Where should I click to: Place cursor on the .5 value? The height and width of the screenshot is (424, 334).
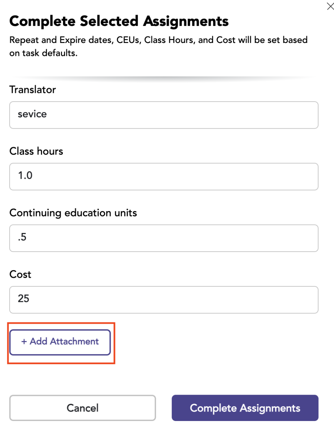click(22, 237)
